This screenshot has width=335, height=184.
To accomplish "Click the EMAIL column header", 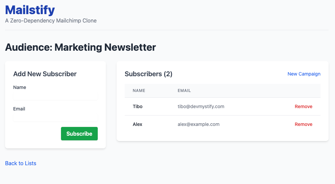I will [184, 91].
